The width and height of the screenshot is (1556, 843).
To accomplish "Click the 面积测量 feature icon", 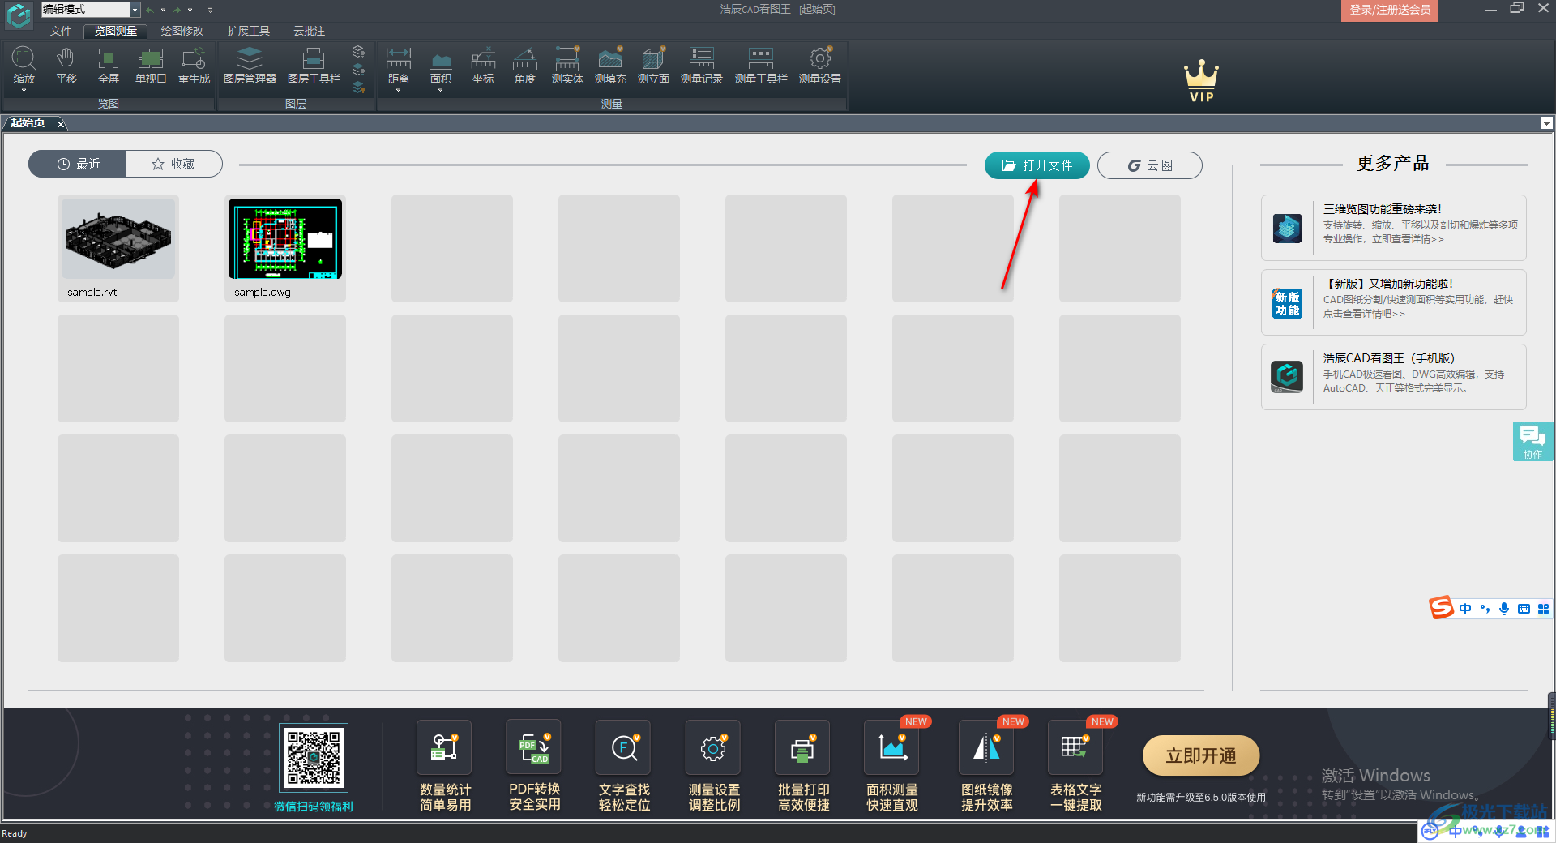I will coord(891,747).
